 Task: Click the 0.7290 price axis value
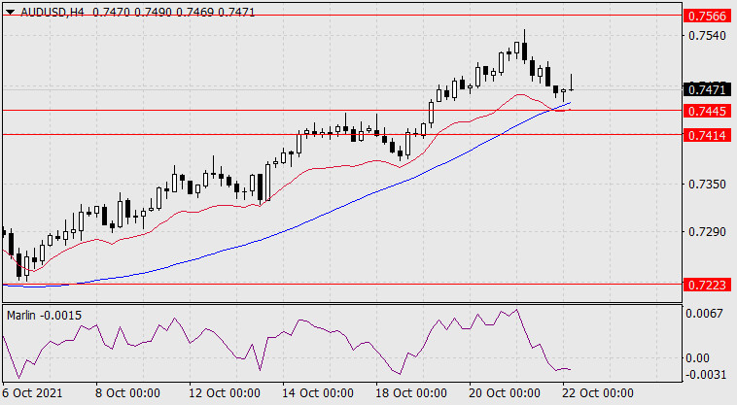pos(707,232)
